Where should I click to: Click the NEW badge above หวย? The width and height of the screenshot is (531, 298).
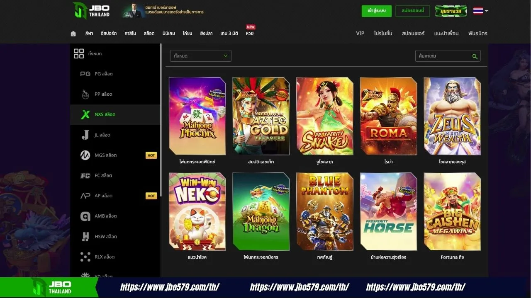point(251,27)
